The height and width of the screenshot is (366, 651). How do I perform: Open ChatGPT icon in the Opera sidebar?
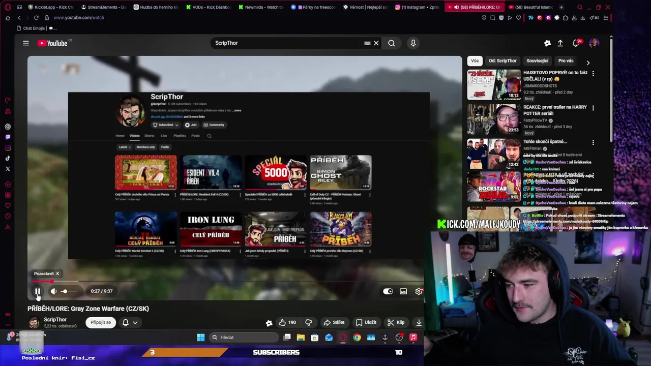[8, 127]
